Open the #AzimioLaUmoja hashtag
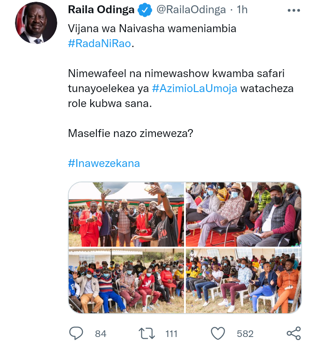 click(195, 89)
